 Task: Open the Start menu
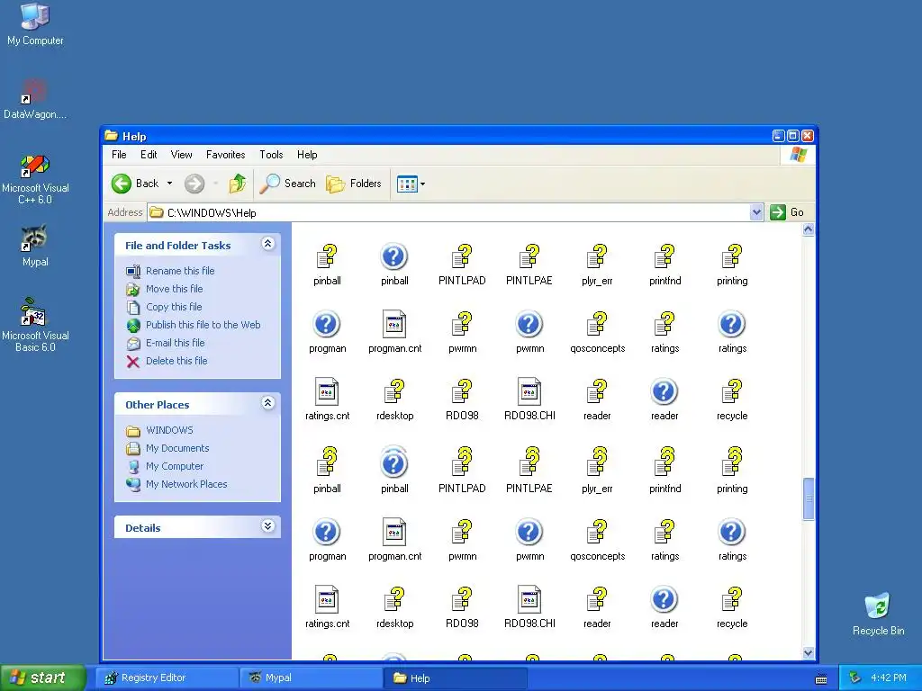43,678
